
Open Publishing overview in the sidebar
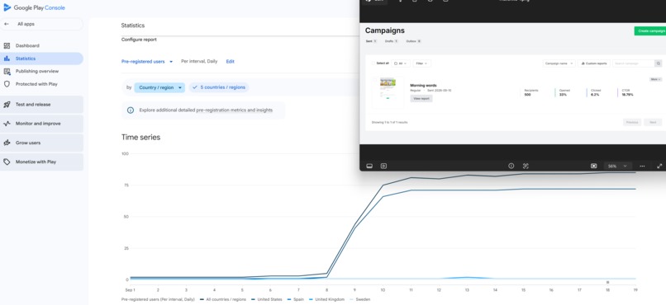coord(41,71)
